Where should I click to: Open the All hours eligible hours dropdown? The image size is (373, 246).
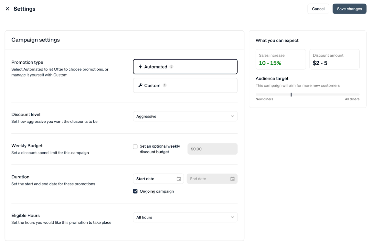pos(185,218)
